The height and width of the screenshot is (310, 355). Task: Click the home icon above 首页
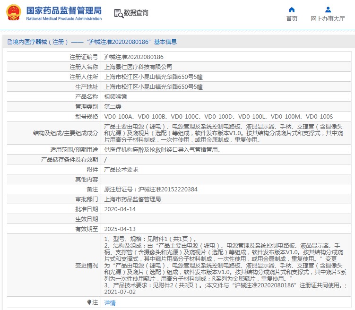292,9
